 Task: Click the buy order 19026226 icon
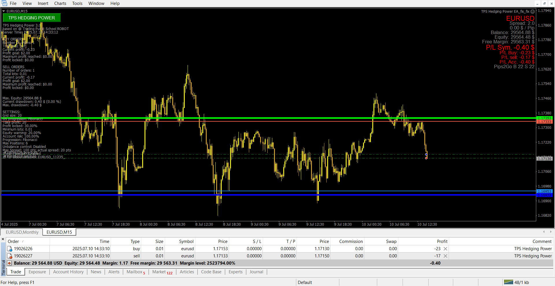tap(10, 249)
